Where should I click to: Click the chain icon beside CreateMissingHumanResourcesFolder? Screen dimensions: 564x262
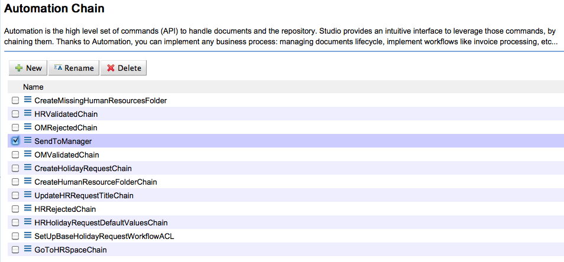tap(27, 100)
